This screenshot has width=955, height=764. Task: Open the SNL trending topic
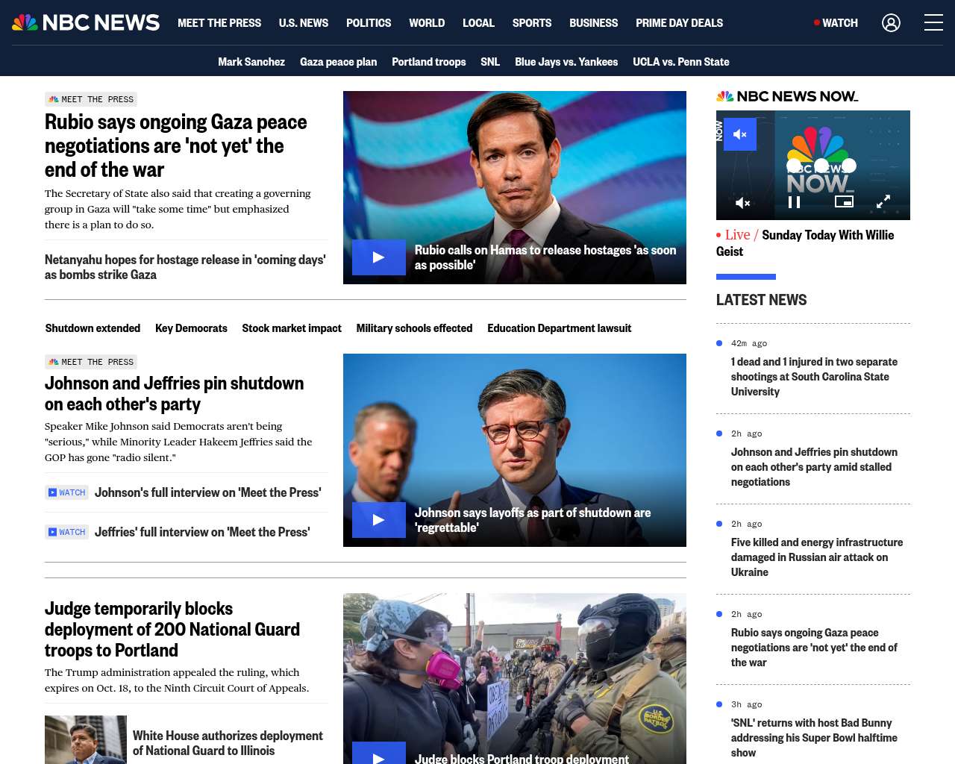(490, 62)
